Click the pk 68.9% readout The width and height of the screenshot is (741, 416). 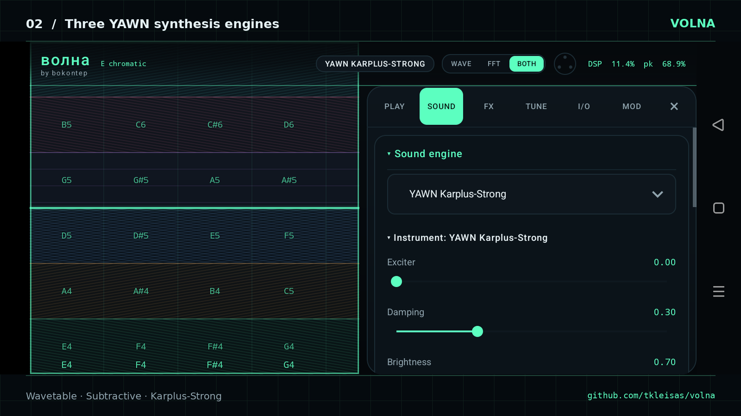click(x=665, y=64)
